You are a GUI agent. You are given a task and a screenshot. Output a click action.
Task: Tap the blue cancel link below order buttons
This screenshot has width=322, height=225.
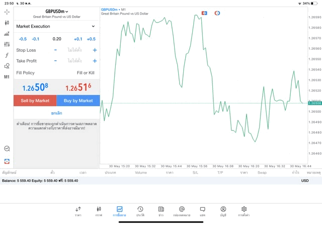56,113
